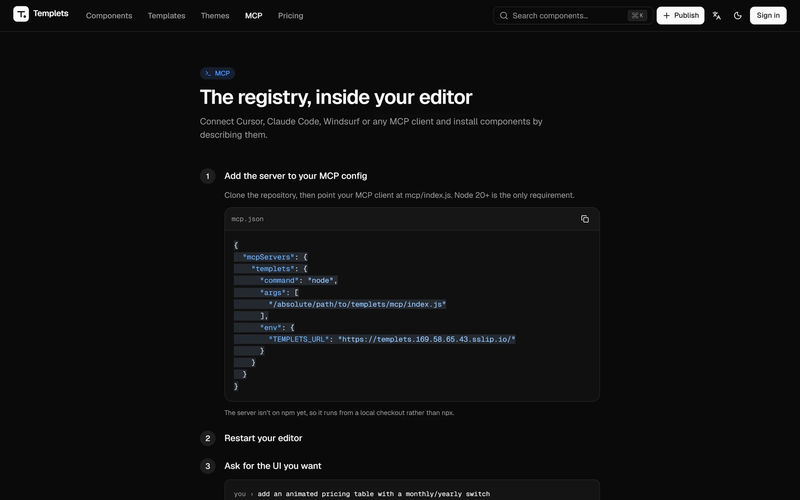Image resolution: width=800 pixels, height=500 pixels.
Task: Toggle dark mode moon icon
Action: (x=737, y=15)
